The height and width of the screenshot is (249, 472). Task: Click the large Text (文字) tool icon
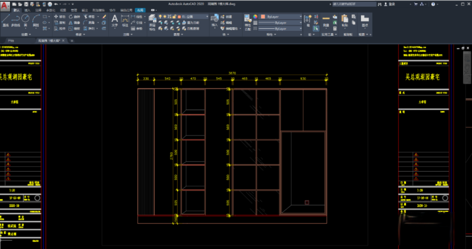point(114,19)
